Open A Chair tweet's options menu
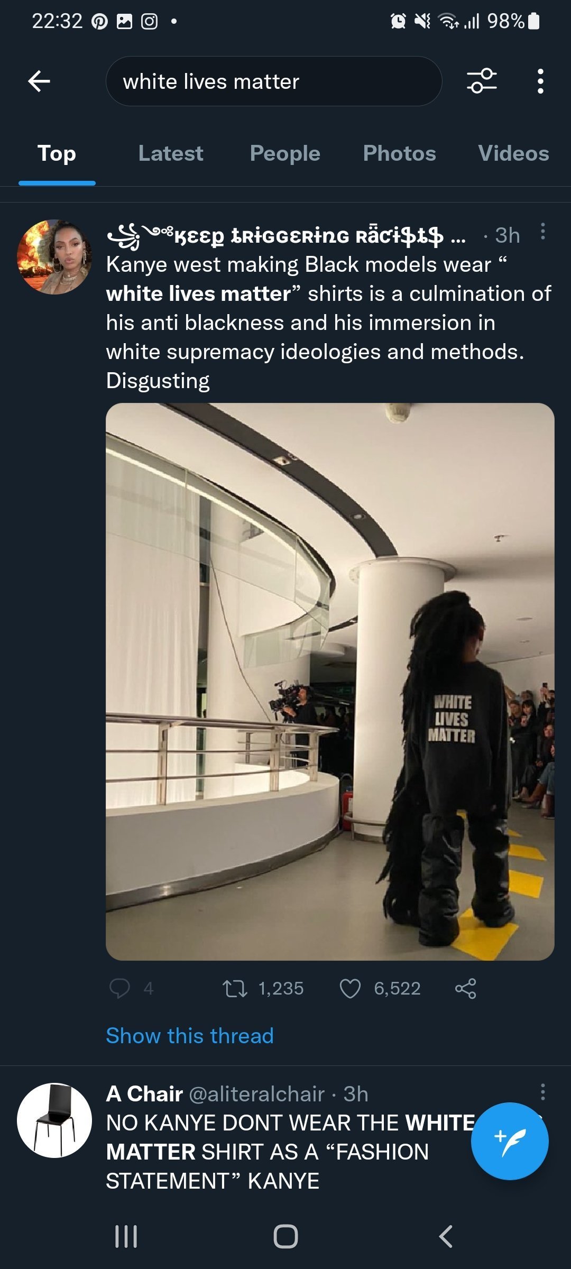This screenshot has height=1269, width=571. point(542,1091)
